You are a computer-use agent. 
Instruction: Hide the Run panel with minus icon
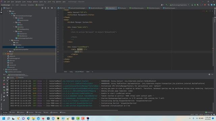[x=212, y=75]
